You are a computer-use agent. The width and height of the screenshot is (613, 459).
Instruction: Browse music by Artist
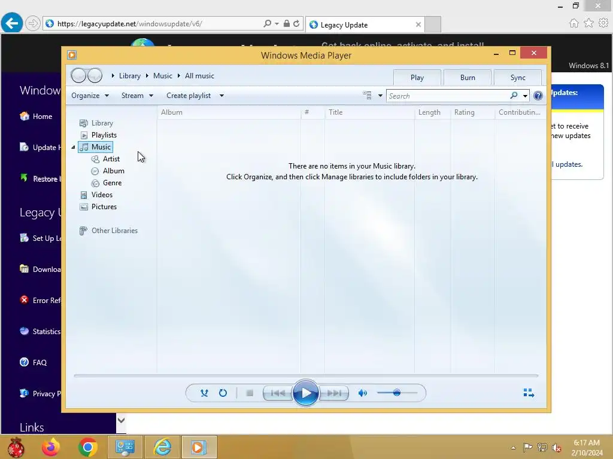[111, 159]
